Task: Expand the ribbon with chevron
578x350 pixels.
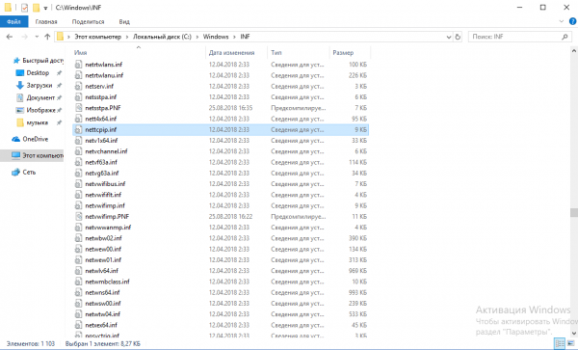Action: tap(562, 21)
